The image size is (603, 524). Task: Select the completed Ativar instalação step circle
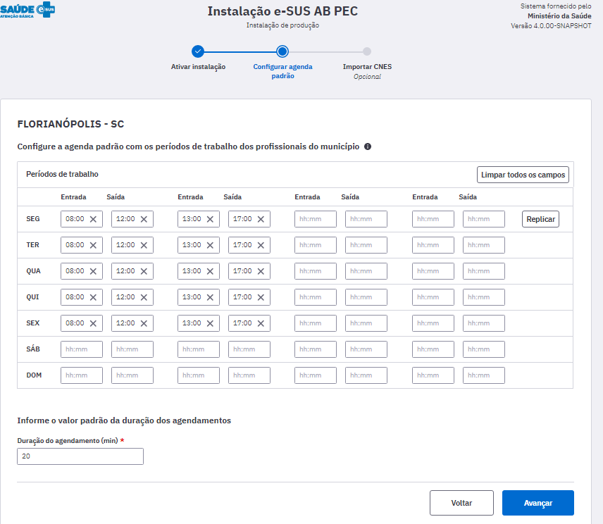198,51
